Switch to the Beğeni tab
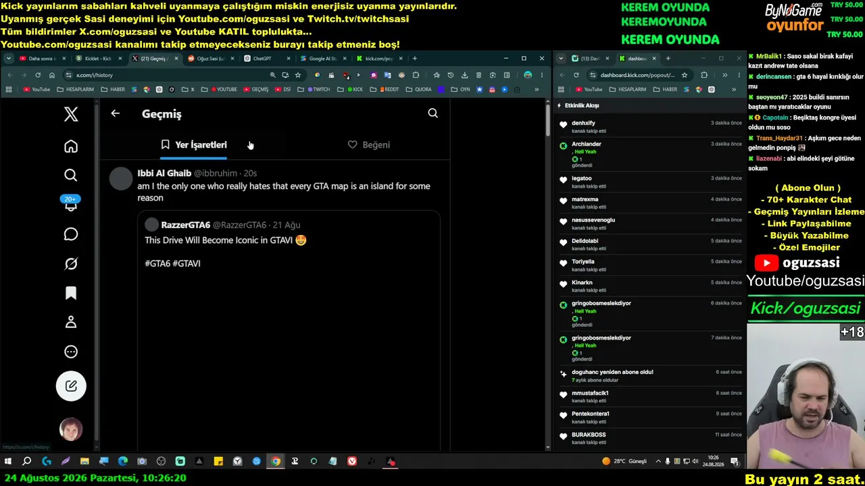 (369, 144)
